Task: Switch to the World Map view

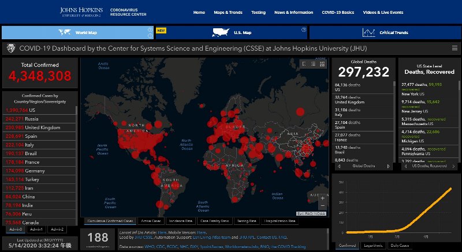Action: click(x=77, y=32)
